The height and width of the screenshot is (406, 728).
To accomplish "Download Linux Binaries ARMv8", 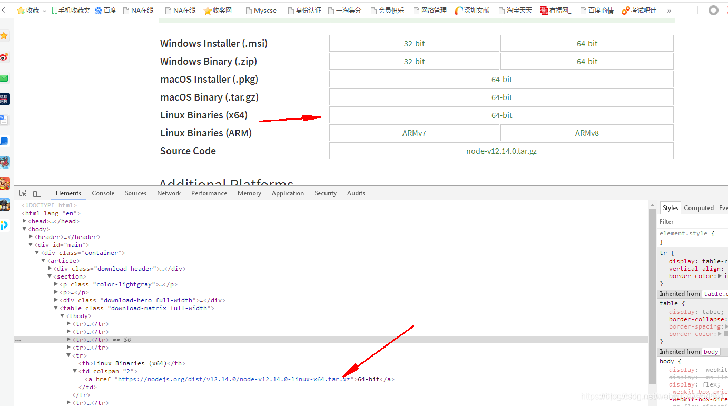I will pos(587,133).
